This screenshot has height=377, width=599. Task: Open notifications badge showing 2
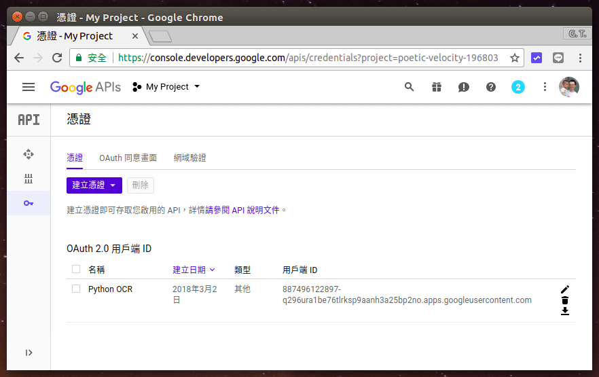518,87
